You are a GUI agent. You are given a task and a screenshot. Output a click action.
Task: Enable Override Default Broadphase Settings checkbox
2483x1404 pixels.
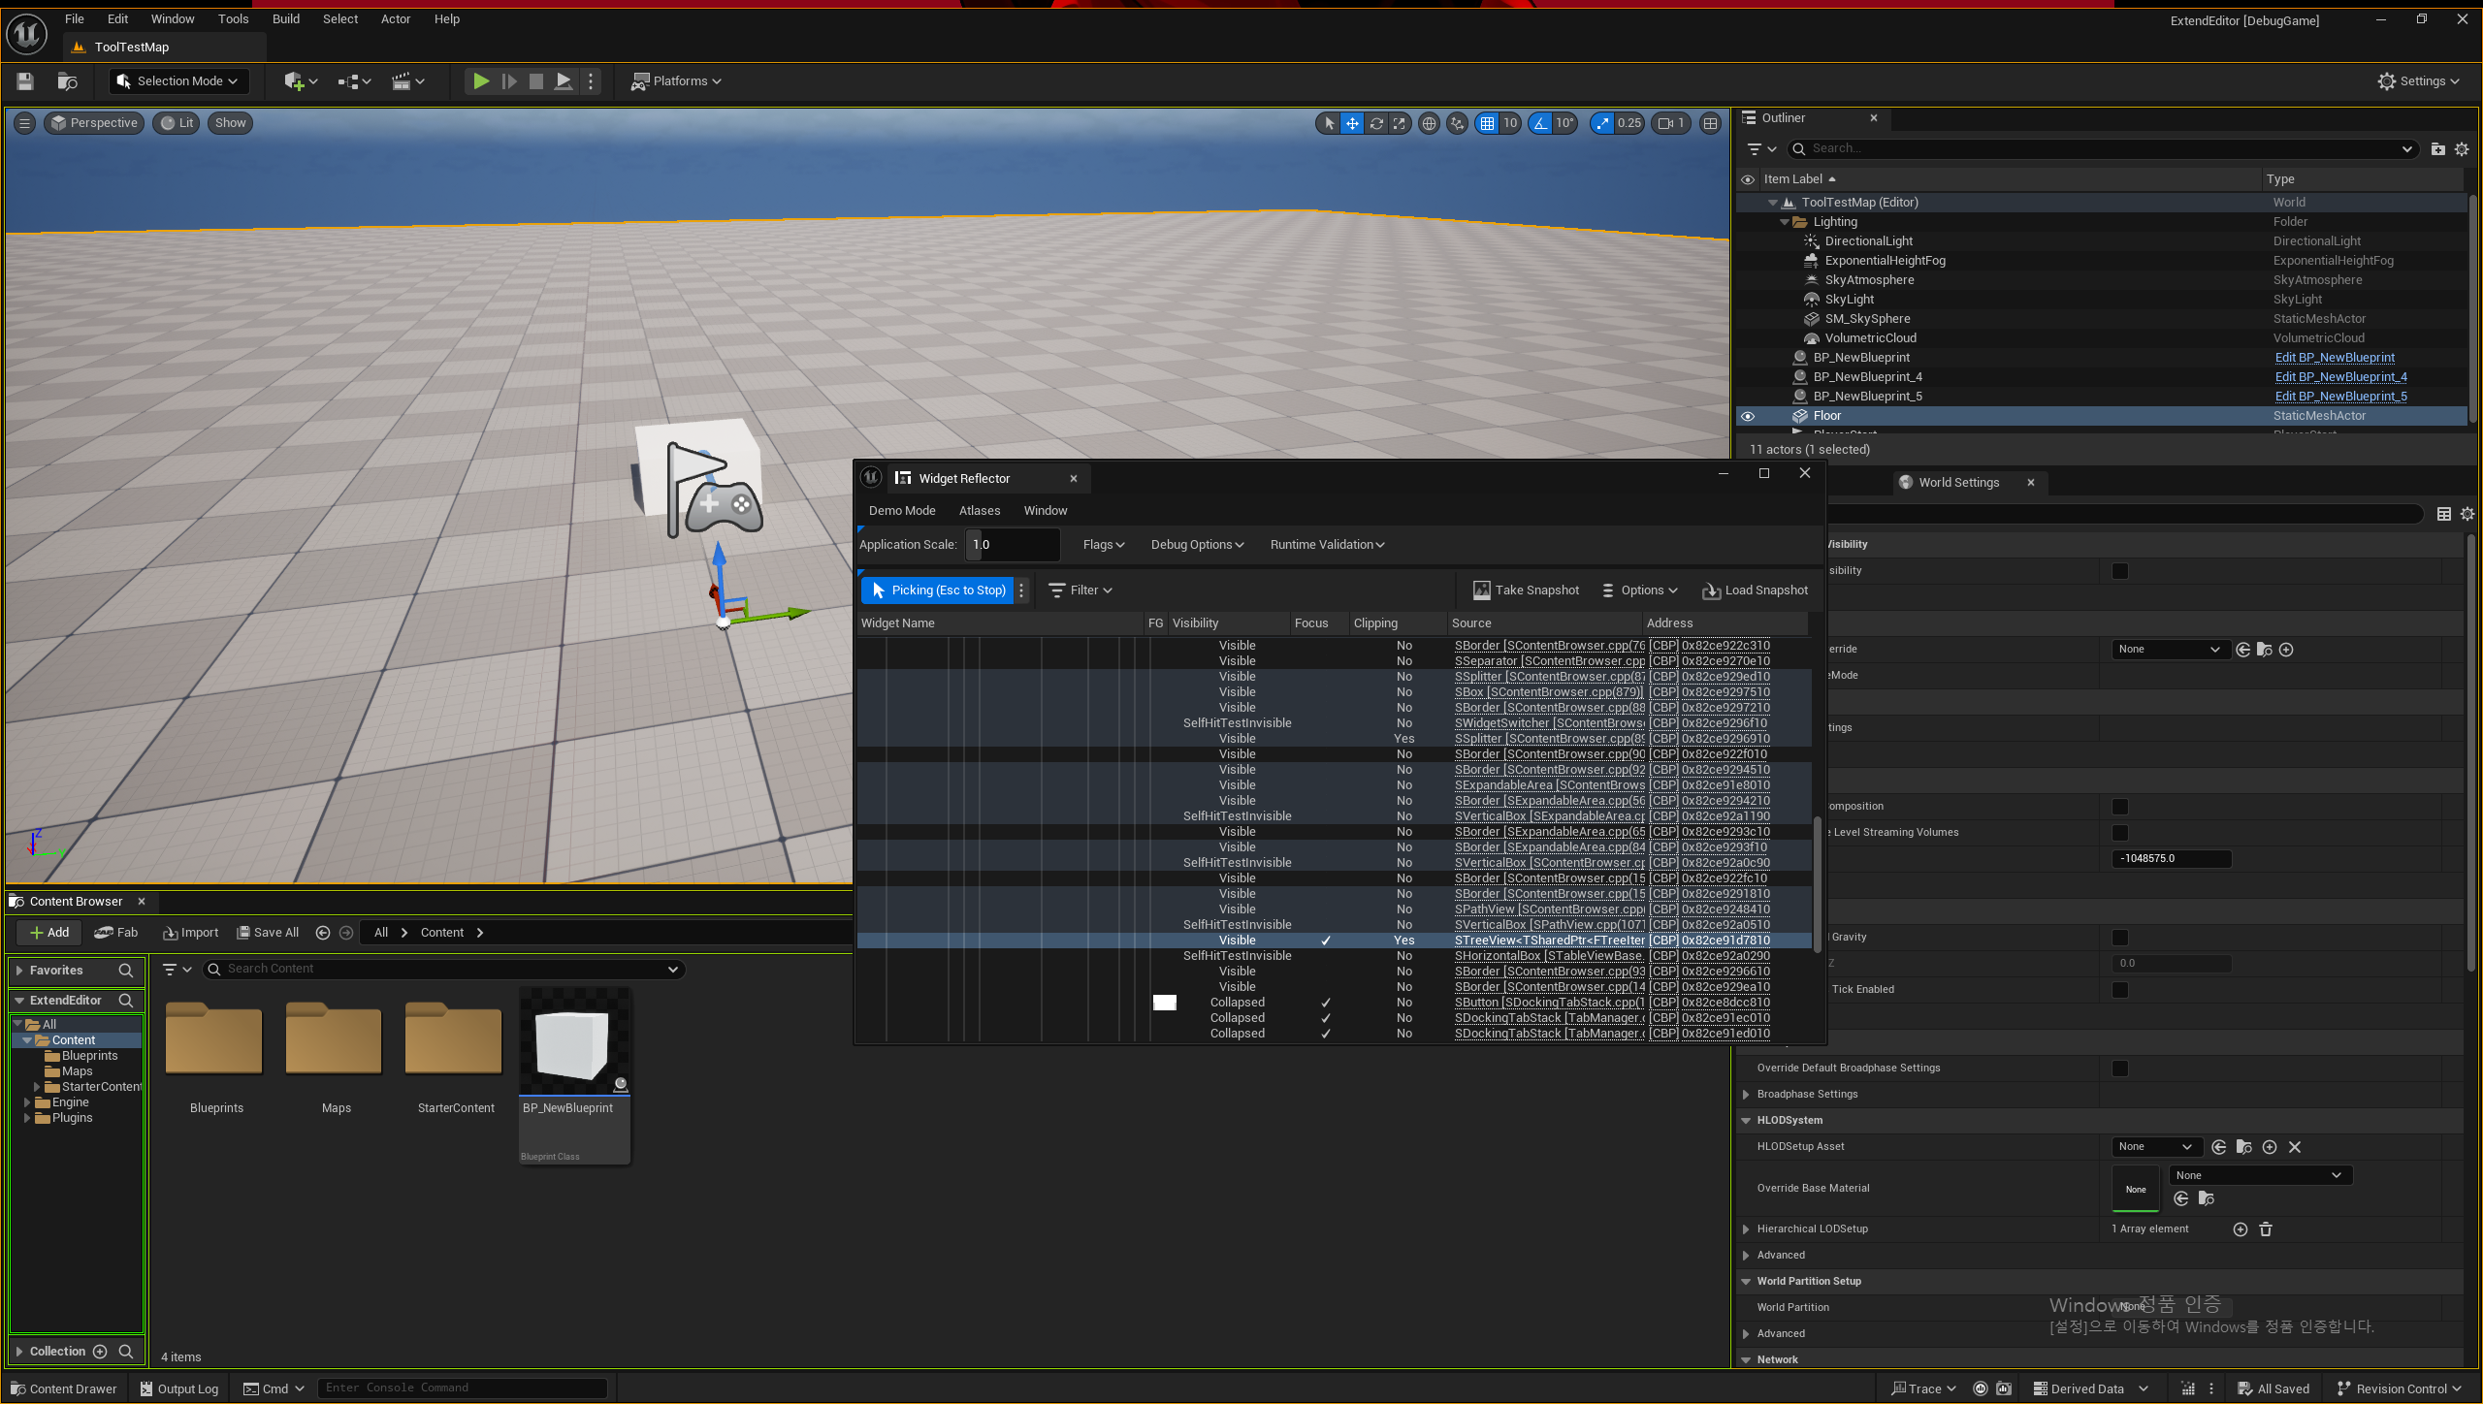point(2120,1068)
